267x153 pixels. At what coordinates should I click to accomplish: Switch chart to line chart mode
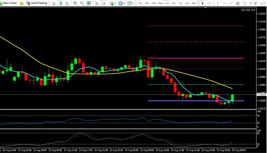click(67, 3)
